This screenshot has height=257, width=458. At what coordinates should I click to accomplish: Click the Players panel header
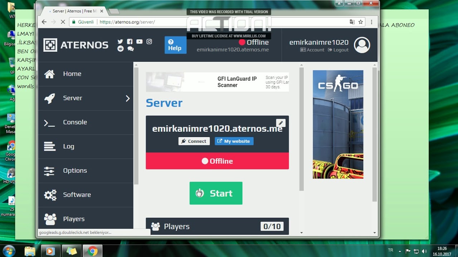217,226
